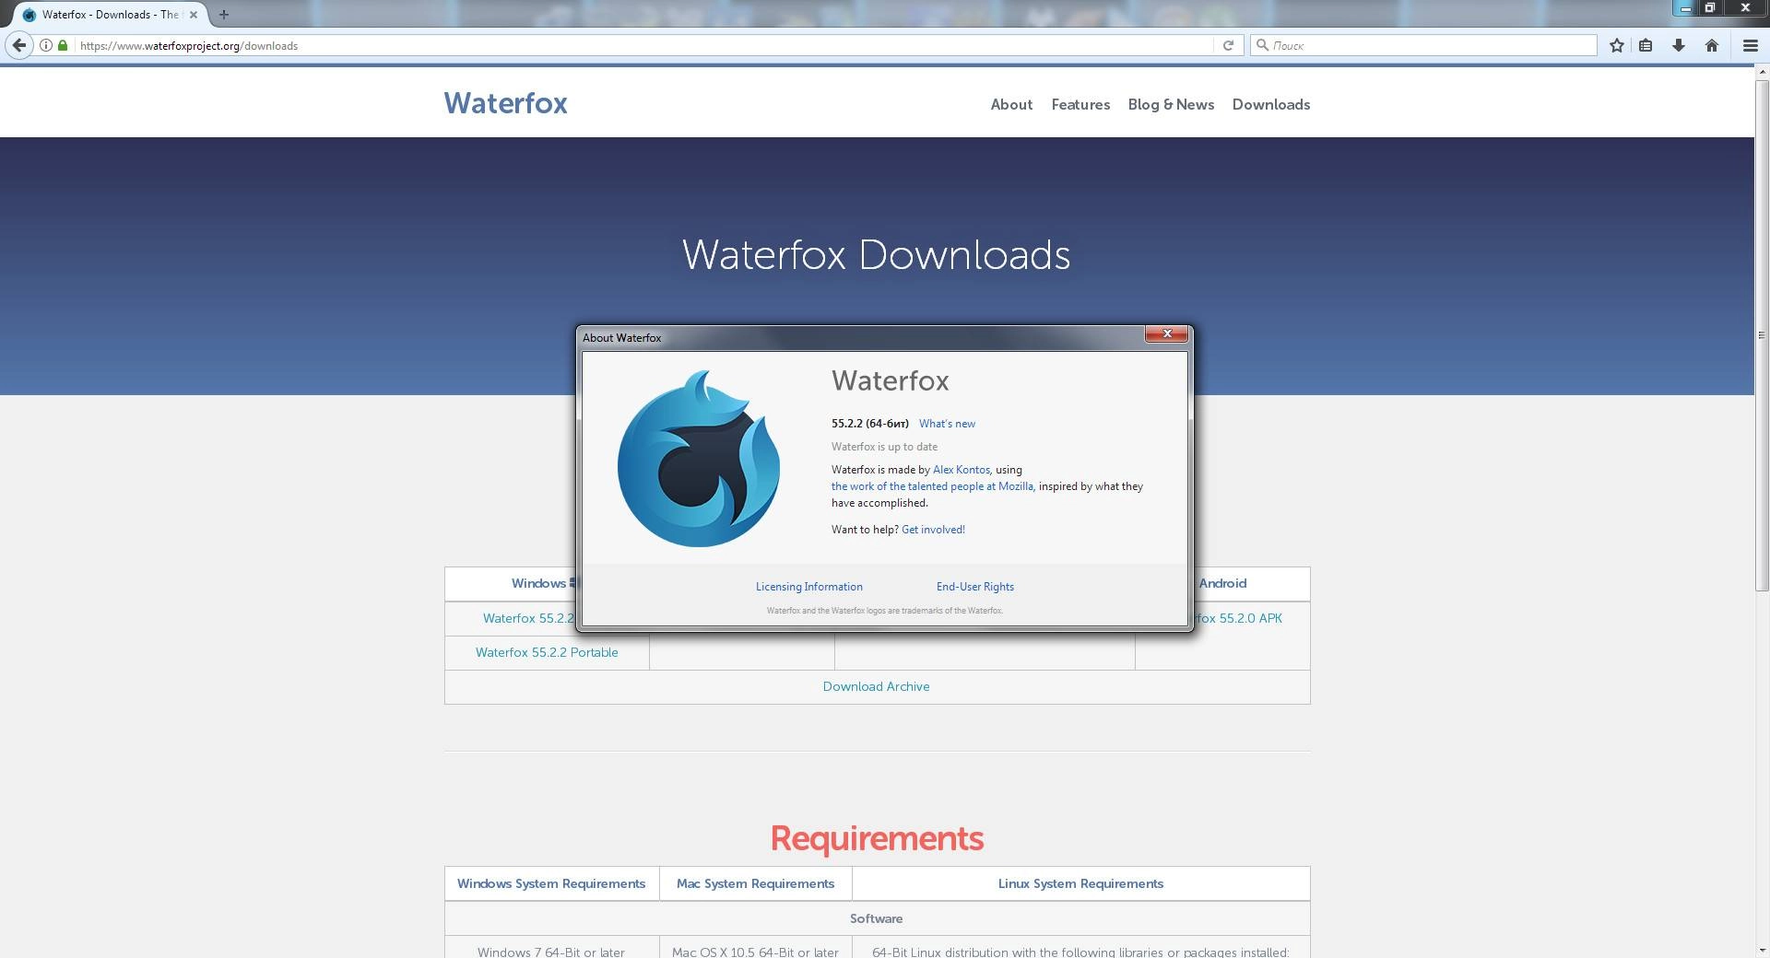Open the bookmarks list icon
The image size is (1770, 958).
pos(1646,45)
